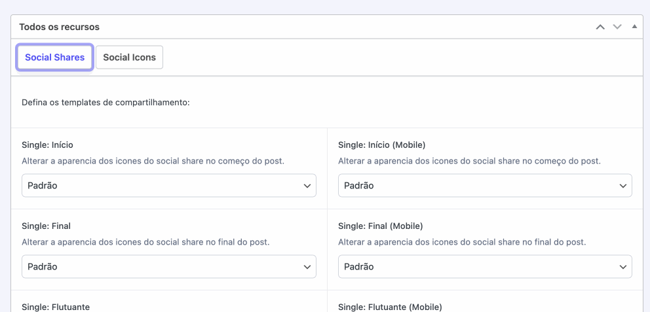The image size is (650, 312).
Task: Click the Single: Final (Mobile) field label
Action: (x=380, y=226)
